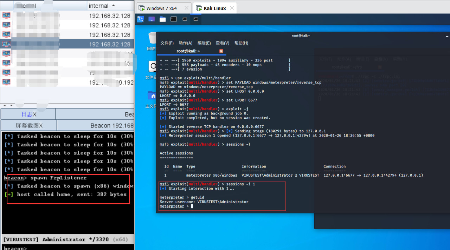Click the 'sessions -i 1' command line

tap(207, 184)
